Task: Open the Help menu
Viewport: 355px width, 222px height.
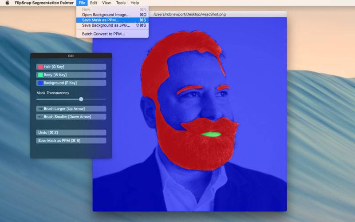Action: [x=135, y=3]
